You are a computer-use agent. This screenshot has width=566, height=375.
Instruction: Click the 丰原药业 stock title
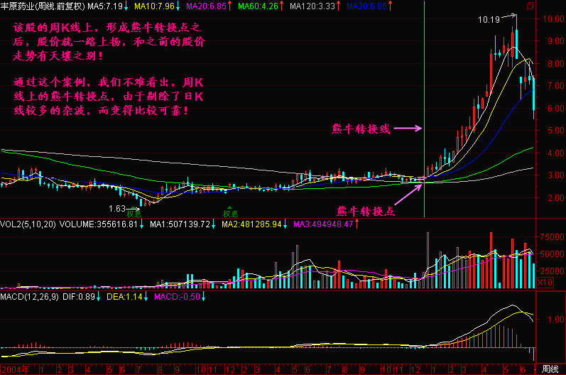point(18,6)
